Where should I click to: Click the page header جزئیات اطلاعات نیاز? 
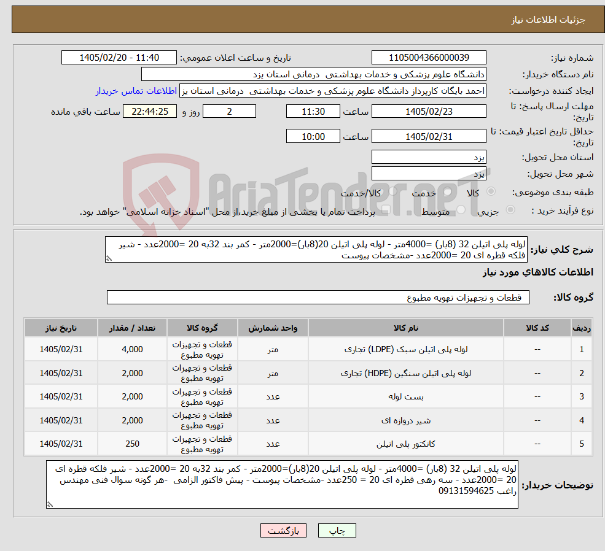548,20
